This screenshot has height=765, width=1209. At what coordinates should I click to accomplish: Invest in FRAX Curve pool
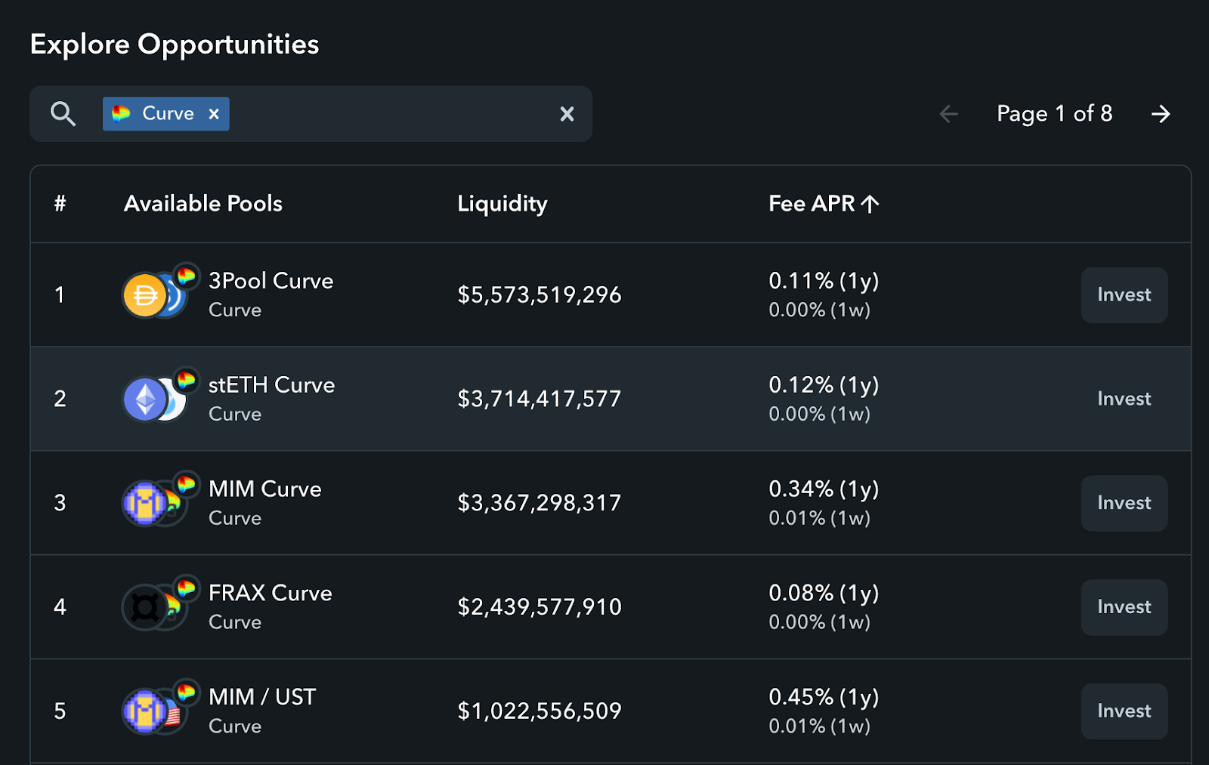click(1124, 607)
